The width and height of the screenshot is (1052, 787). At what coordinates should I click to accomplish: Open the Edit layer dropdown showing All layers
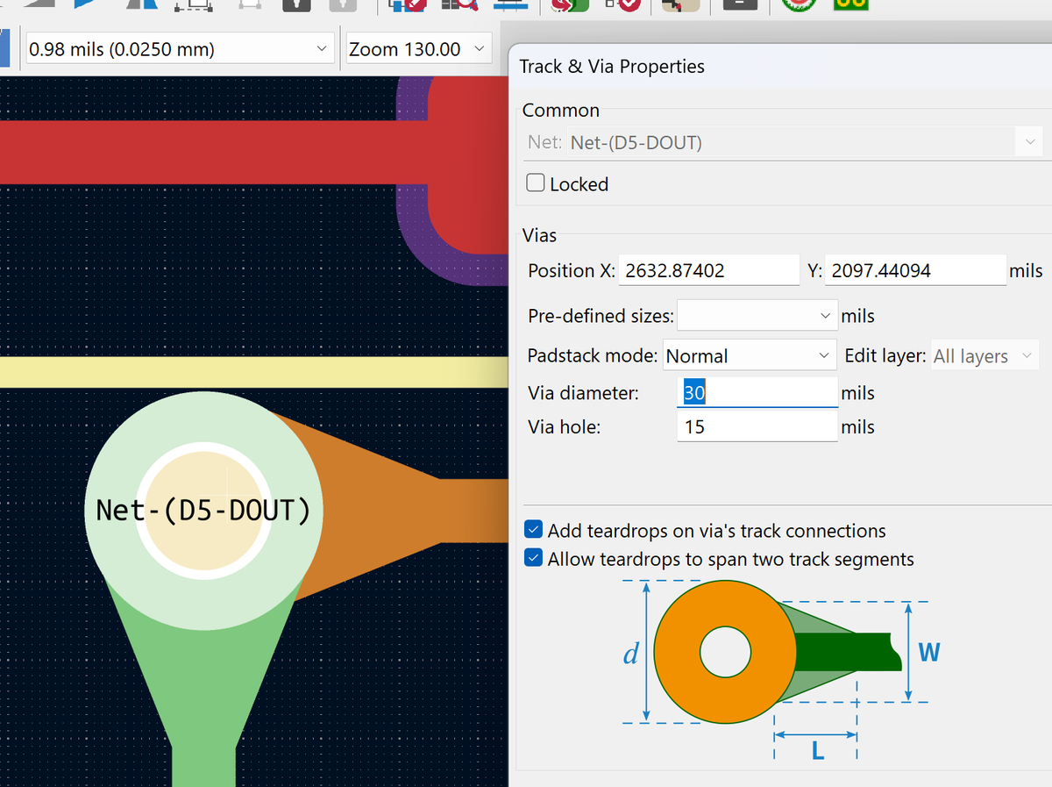[x=985, y=355]
